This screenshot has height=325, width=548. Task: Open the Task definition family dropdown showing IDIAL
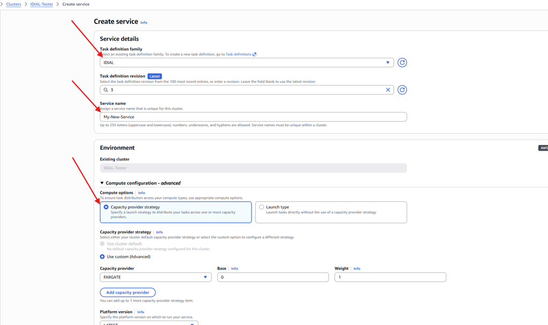pos(247,63)
